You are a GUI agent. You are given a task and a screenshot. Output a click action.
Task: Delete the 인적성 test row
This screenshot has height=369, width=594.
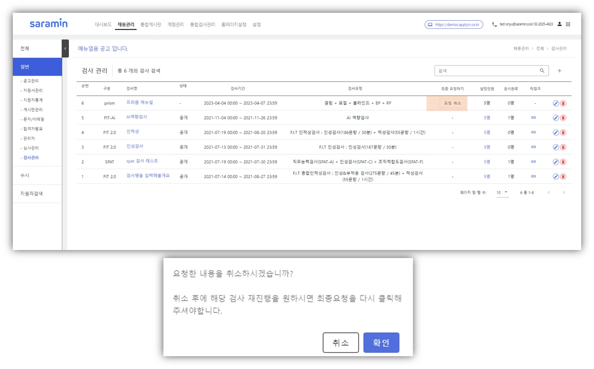(563, 133)
